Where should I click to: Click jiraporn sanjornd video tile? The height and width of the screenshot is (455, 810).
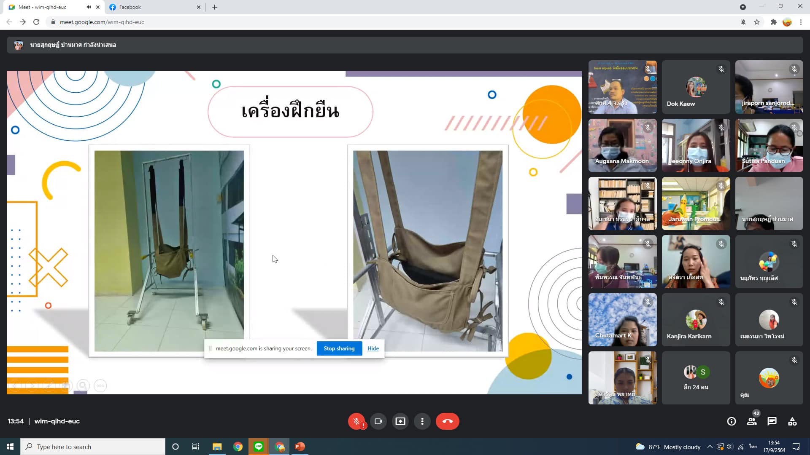tap(769, 87)
